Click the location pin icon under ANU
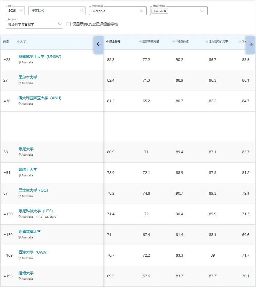 click(x=20, y=104)
